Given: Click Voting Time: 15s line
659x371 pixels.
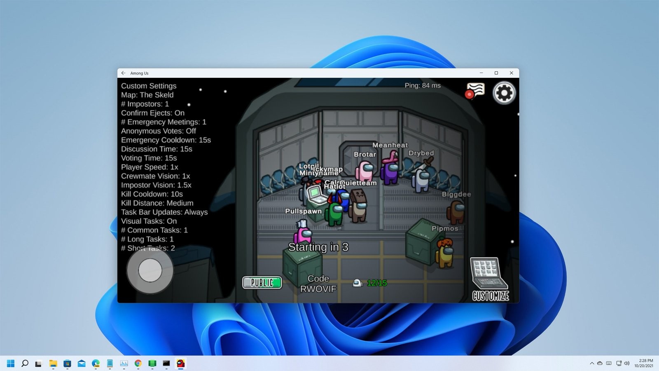Looking at the screenshot, I should pos(149,158).
